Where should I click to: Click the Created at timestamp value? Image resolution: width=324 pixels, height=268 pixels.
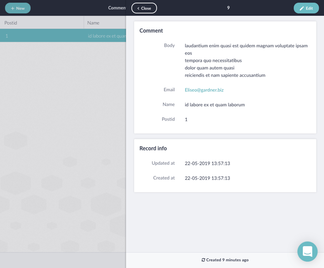click(x=207, y=178)
